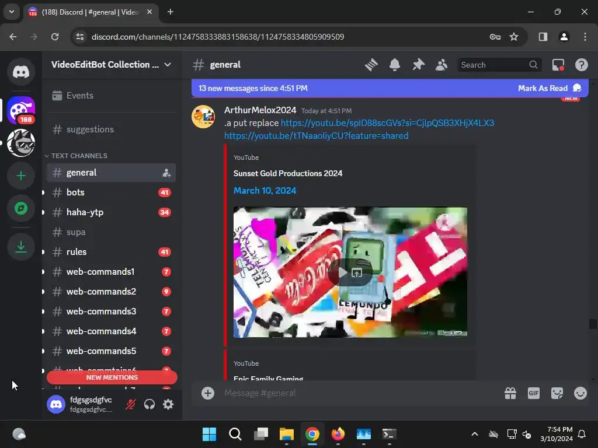The image size is (598, 448).
Task: Open web-commands4 channel
Action: click(x=110, y=331)
